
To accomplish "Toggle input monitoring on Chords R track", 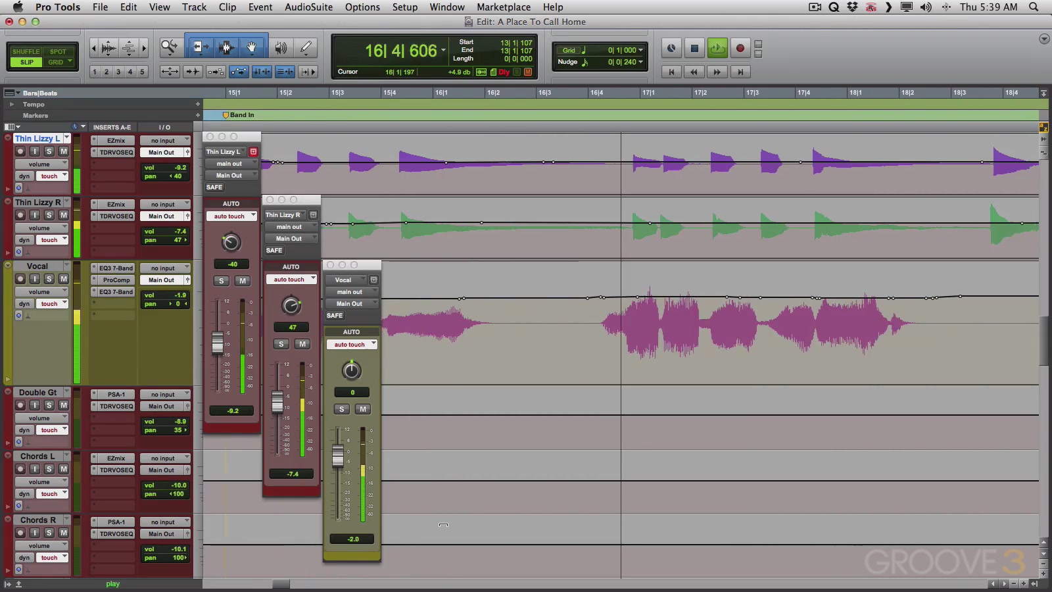I will [x=34, y=533].
